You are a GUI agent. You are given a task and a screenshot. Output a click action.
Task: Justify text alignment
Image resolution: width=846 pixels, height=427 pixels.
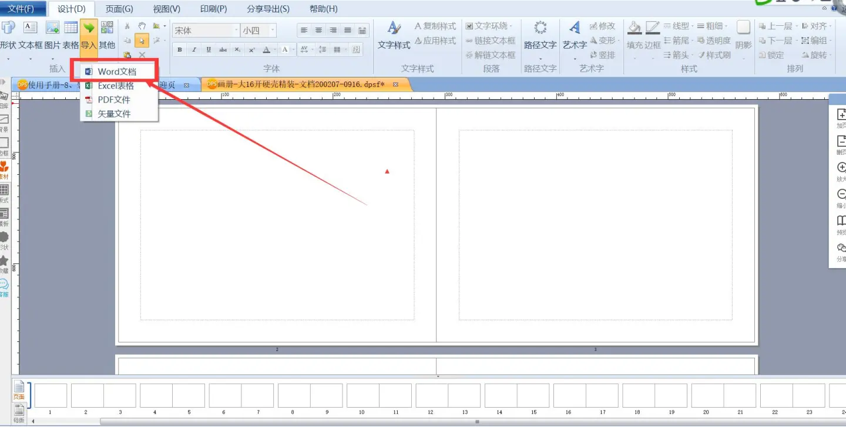tap(348, 30)
